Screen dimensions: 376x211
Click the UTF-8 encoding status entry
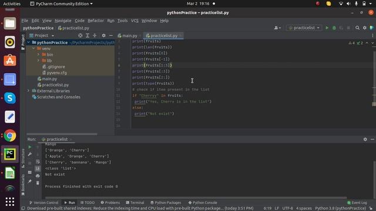[287, 209]
